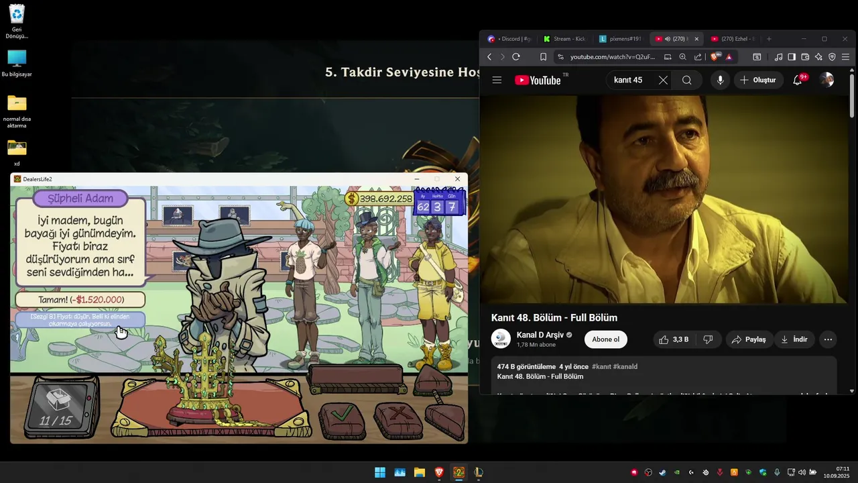Viewport: 858px width, 483px height.
Task: Click the taskbar volume icon
Action: pos(802,472)
